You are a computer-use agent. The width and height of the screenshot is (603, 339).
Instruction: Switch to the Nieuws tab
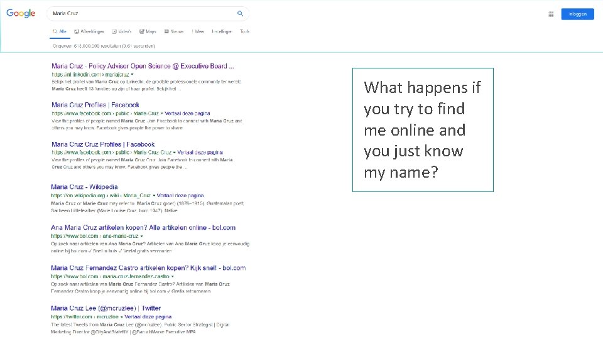[x=174, y=31]
